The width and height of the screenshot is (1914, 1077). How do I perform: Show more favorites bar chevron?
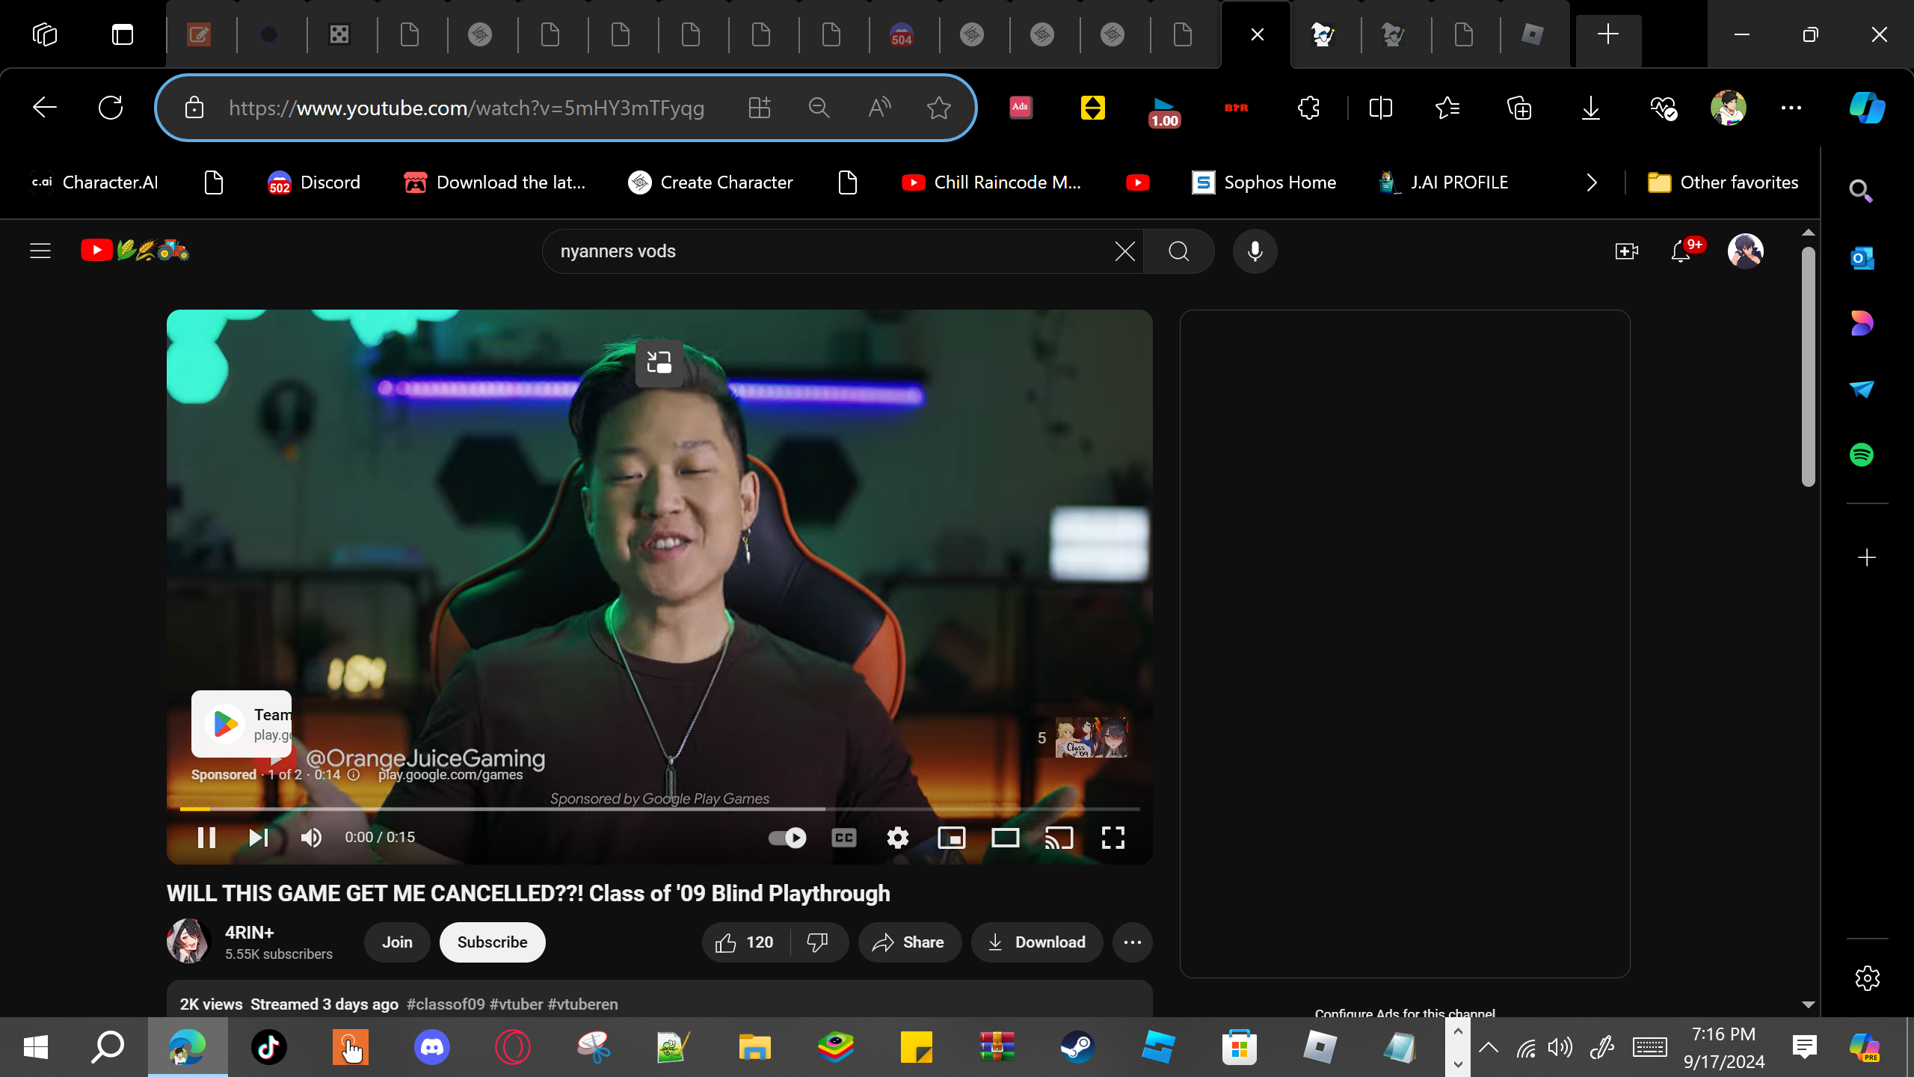1592,182
